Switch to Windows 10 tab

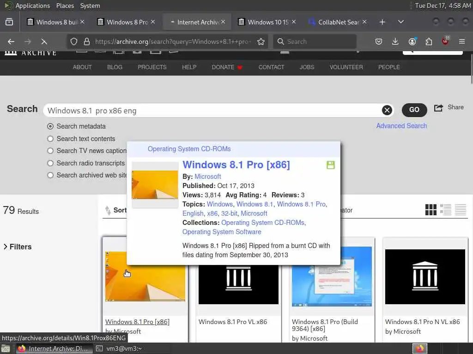pos(267,22)
